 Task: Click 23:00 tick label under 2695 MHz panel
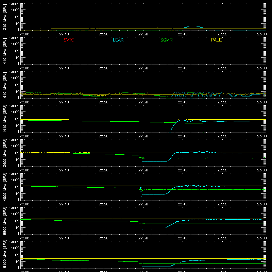point(262,170)
